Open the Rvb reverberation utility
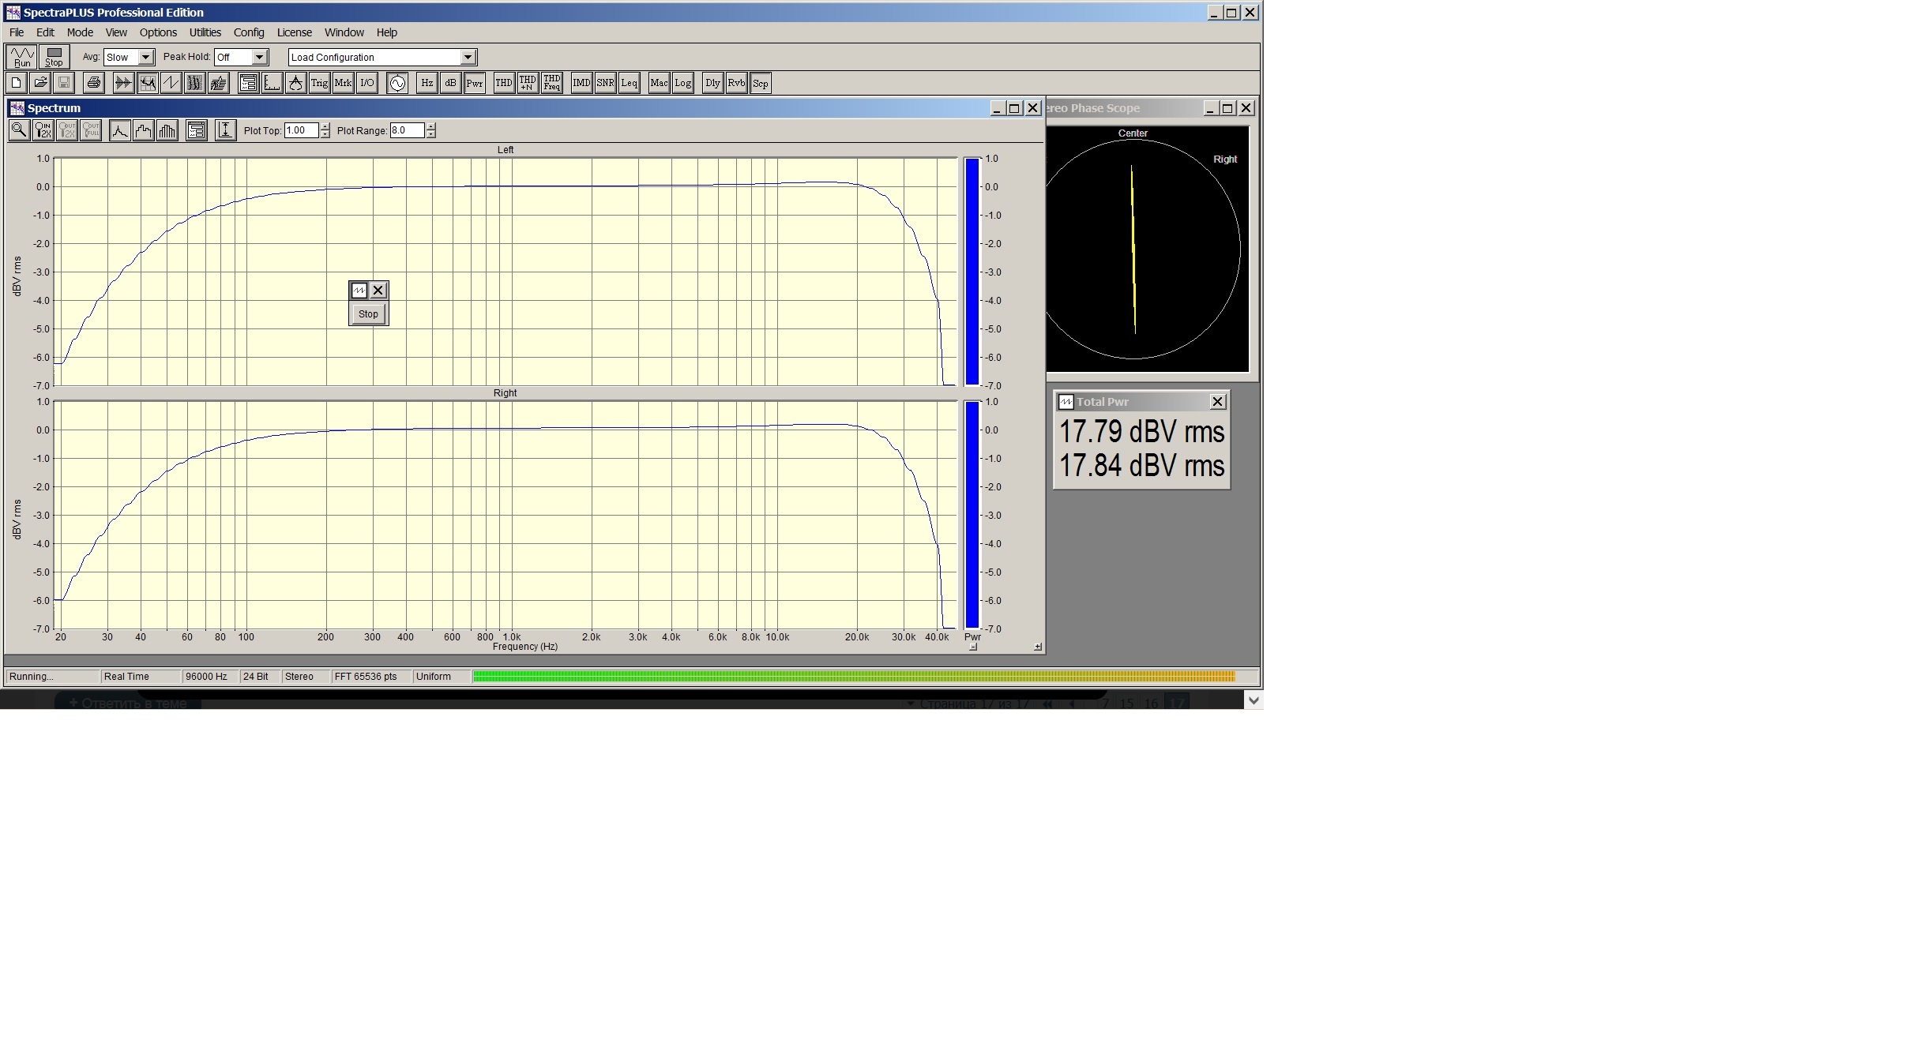 click(x=736, y=83)
